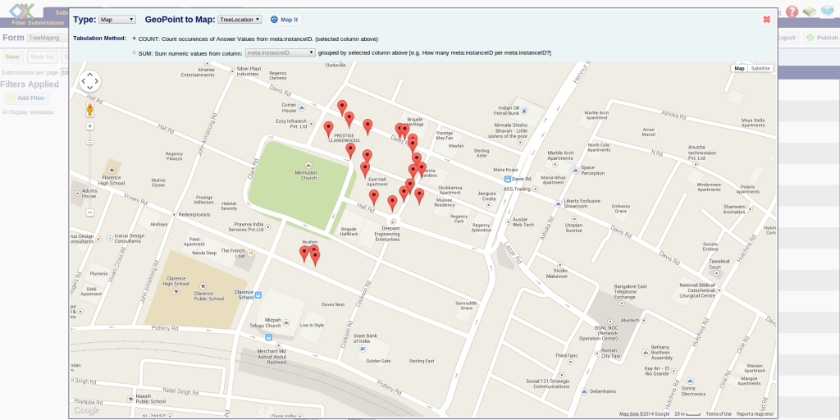Click the Aussie Web Tech label

523,221
